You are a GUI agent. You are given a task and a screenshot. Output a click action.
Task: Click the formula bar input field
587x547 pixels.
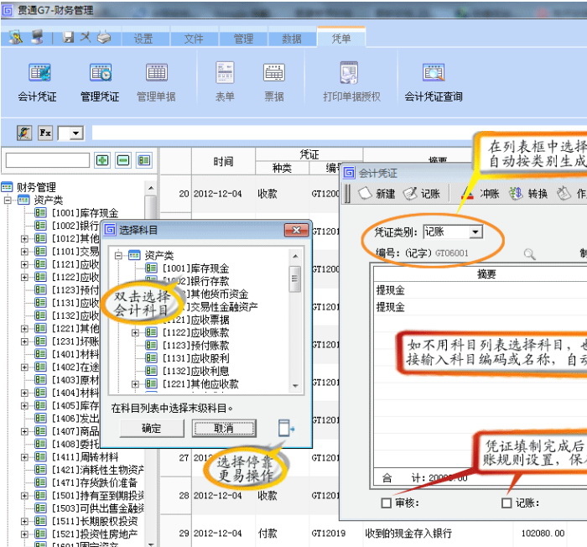339,133
